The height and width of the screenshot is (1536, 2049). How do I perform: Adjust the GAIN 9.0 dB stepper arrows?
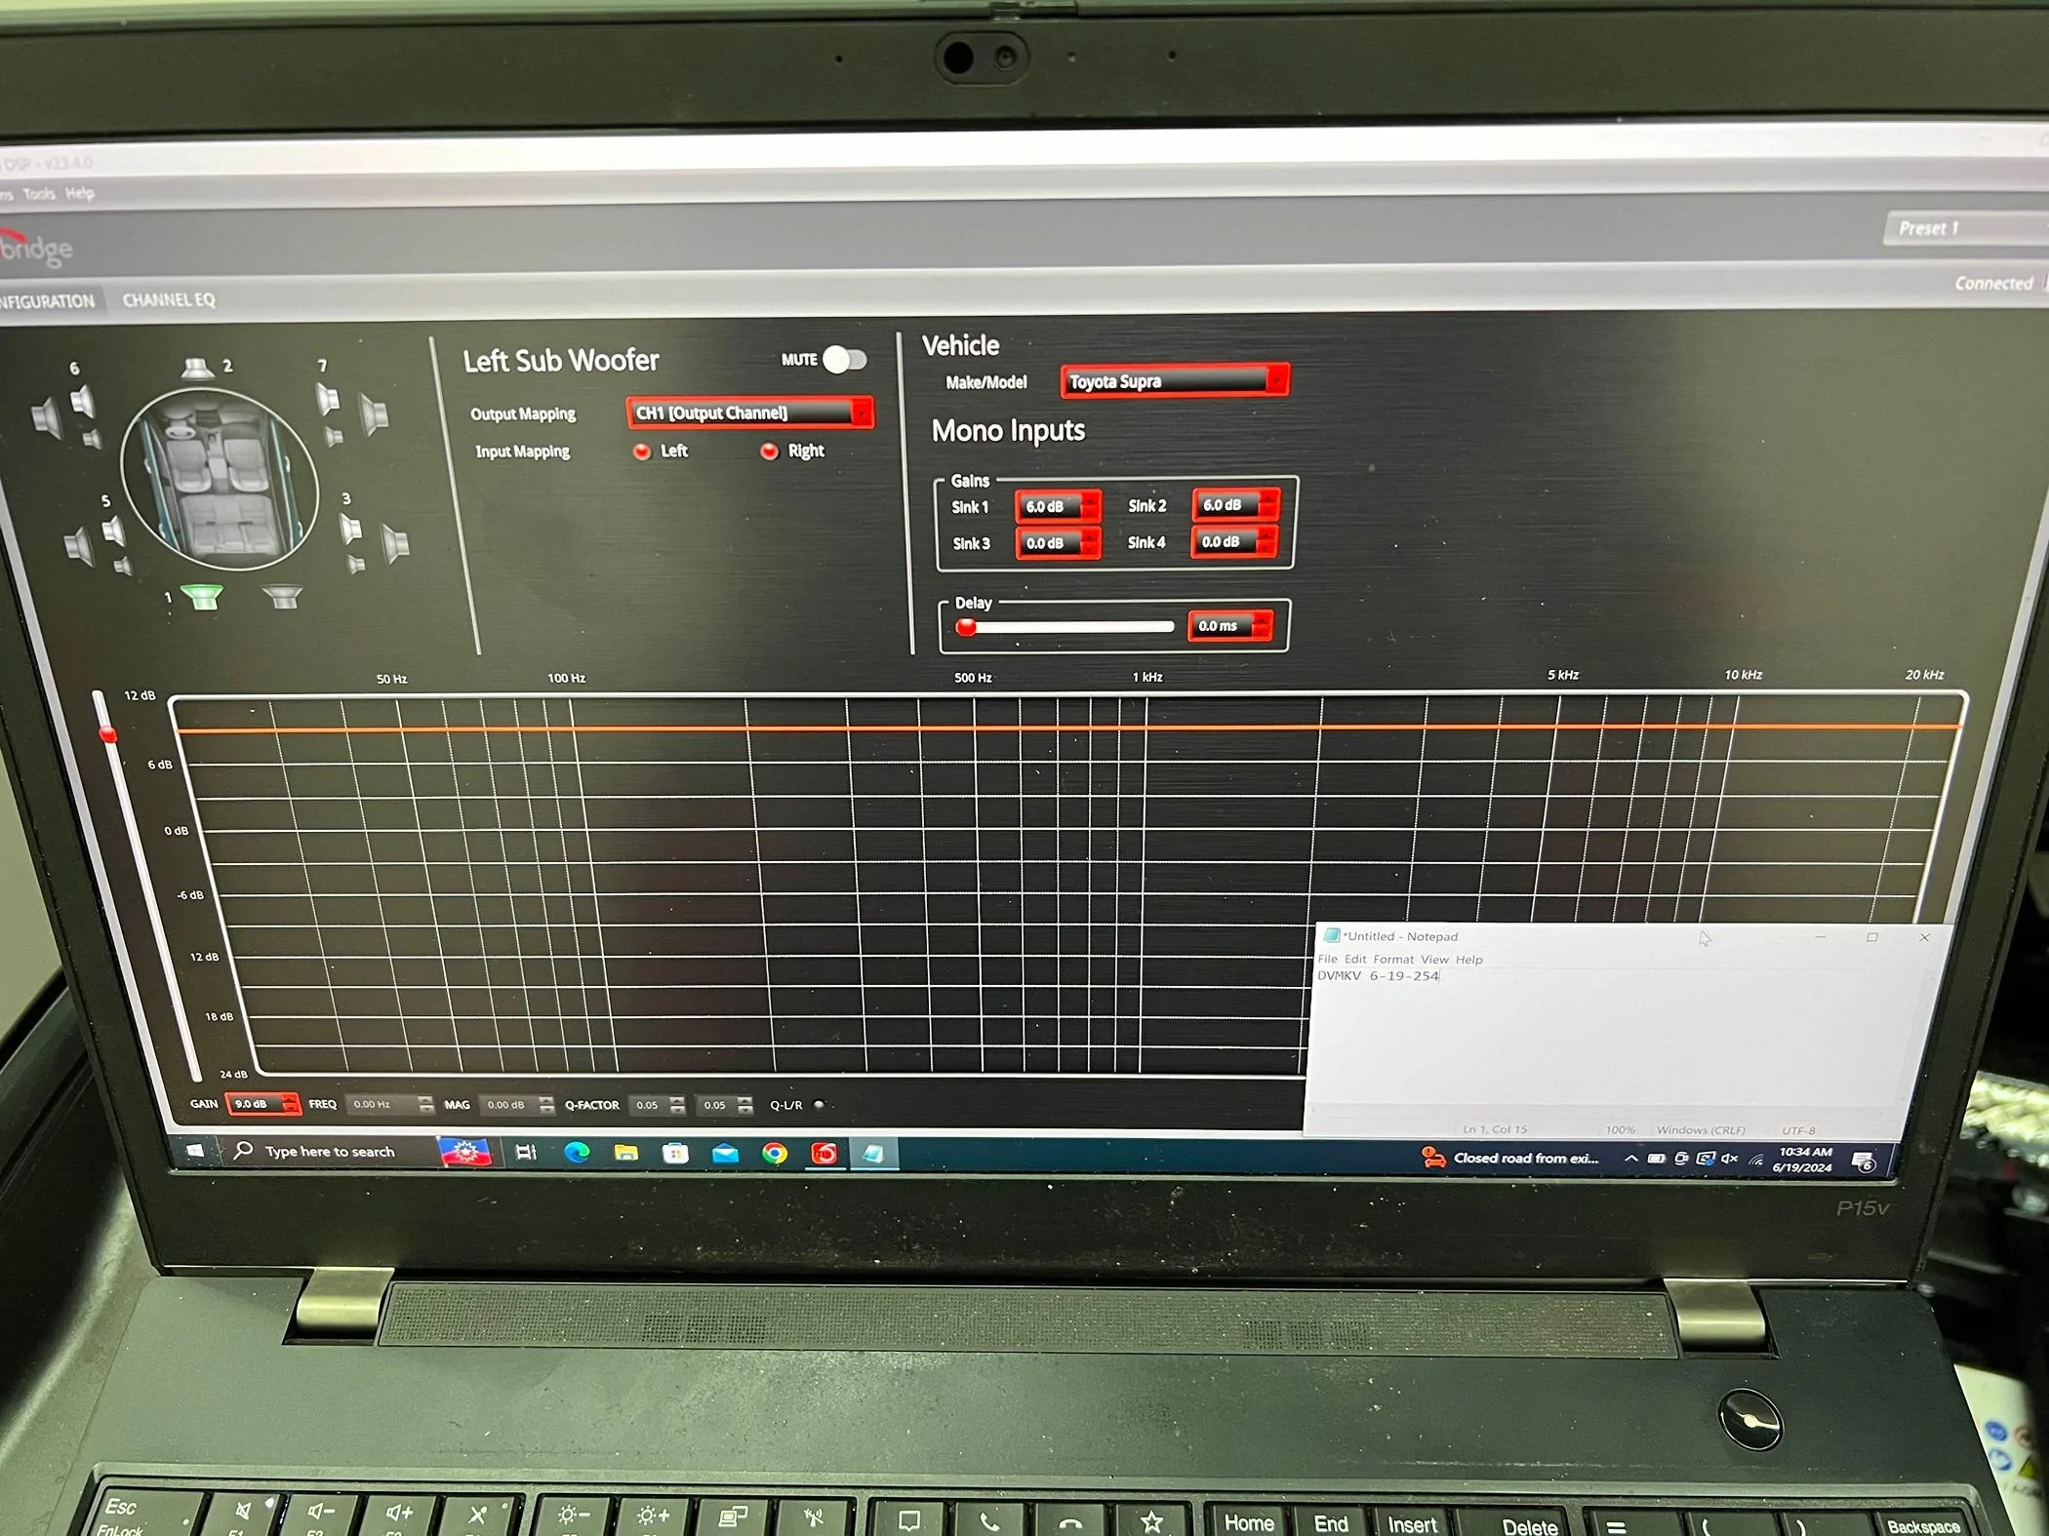291,1104
